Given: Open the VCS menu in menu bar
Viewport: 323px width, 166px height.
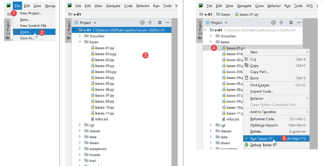Looking at the screenshot, I should click(x=309, y=6).
